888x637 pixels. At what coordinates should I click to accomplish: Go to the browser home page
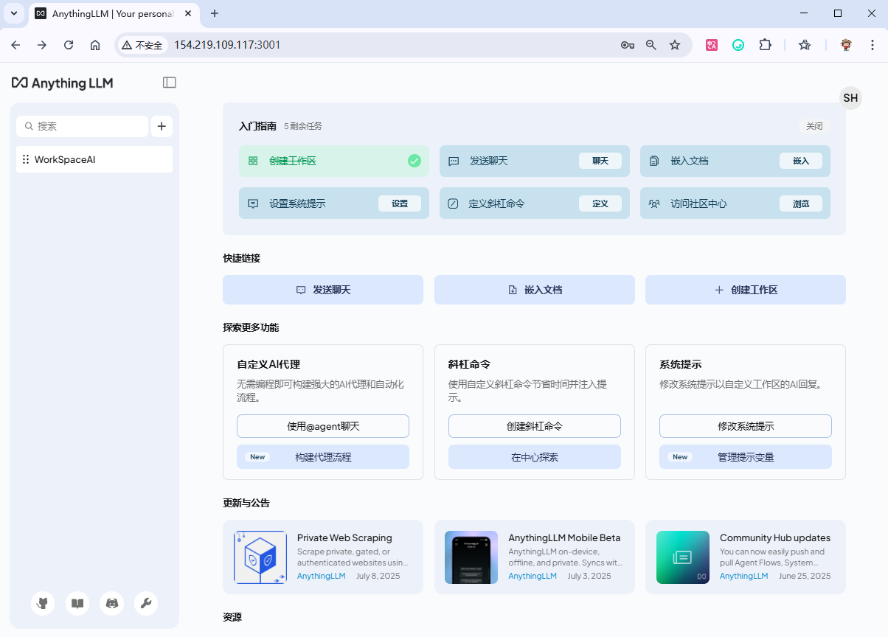tap(95, 45)
